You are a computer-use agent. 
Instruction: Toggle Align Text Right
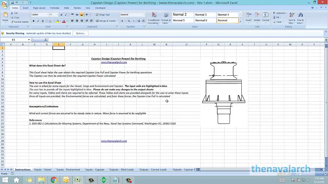click(81, 21)
